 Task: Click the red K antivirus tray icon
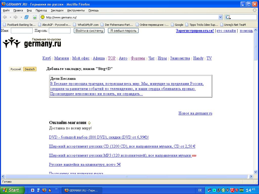pos(233,190)
